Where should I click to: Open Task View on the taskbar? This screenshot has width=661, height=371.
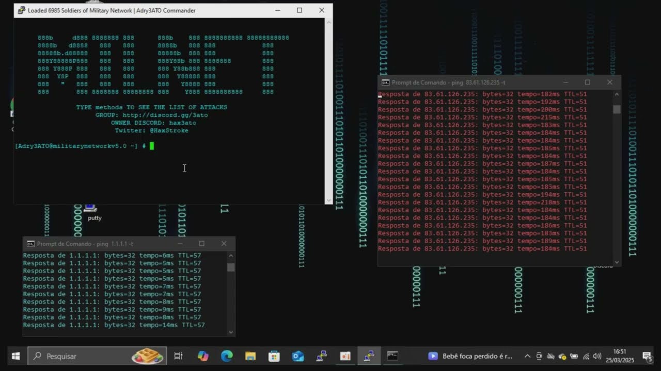[x=178, y=356]
